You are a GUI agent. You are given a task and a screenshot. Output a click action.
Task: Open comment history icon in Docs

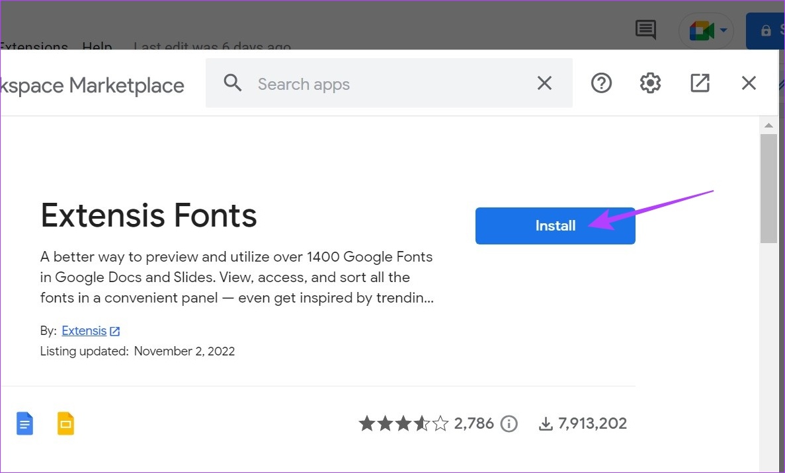[645, 30]
